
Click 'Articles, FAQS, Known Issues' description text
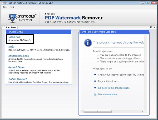point(36,60)
